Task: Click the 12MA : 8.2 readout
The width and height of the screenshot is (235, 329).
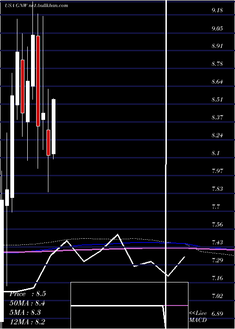Action: tap(27, 322)
